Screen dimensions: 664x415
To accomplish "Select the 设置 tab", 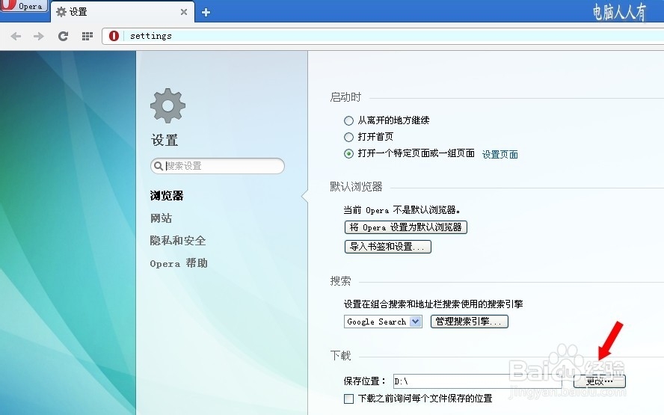I will click(x=123, y=12).
